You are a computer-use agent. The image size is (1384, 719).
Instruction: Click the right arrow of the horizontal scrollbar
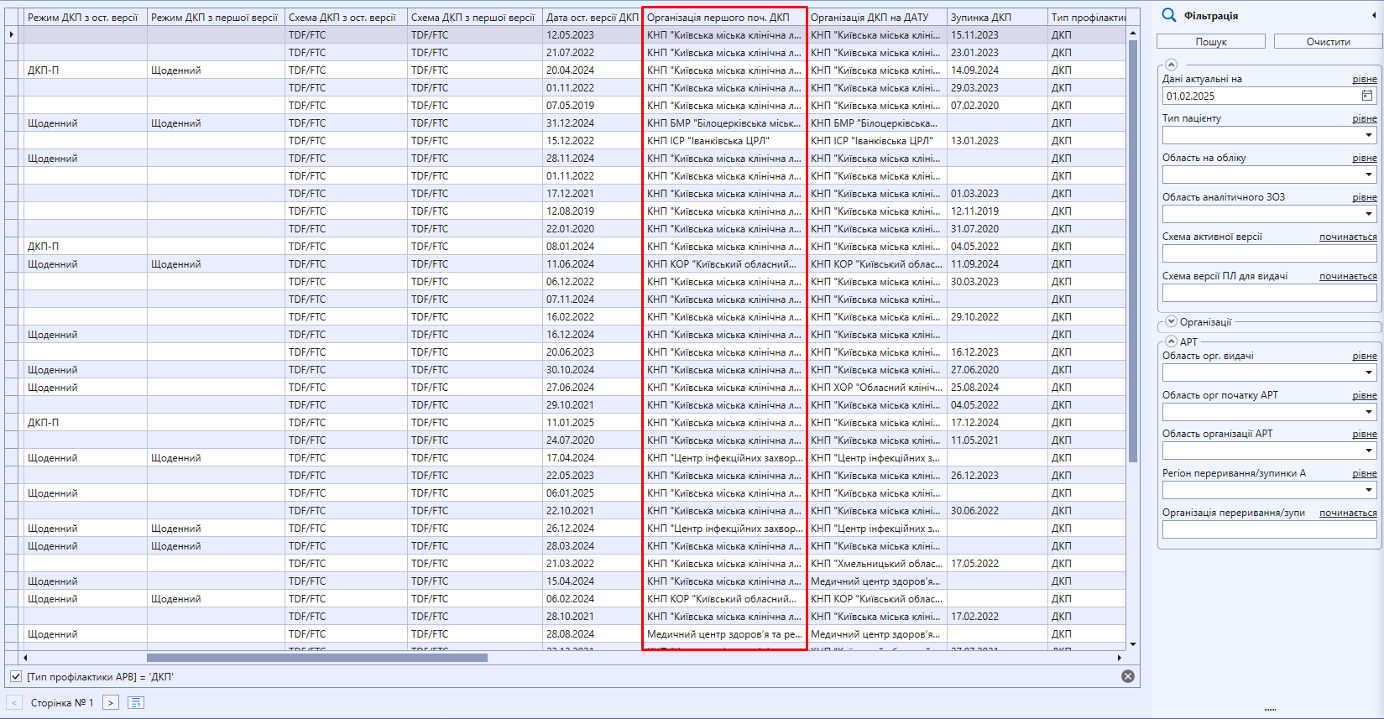(1120, 658)
